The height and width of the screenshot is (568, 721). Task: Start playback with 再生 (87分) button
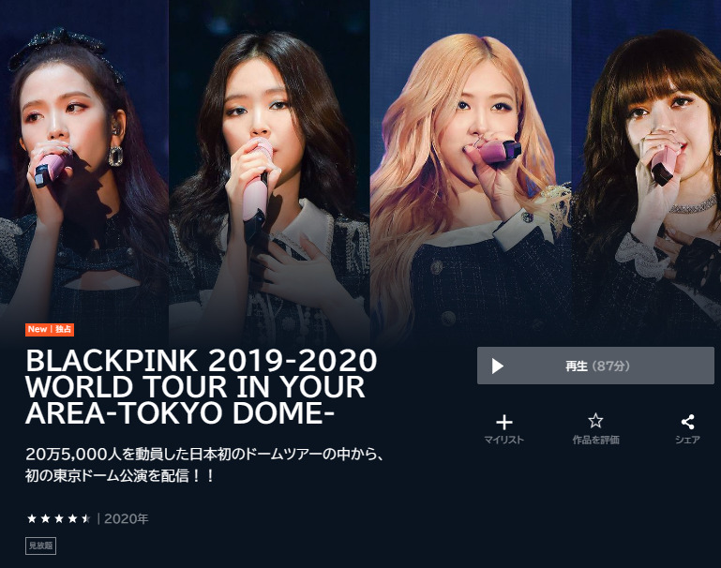[595, 366]
